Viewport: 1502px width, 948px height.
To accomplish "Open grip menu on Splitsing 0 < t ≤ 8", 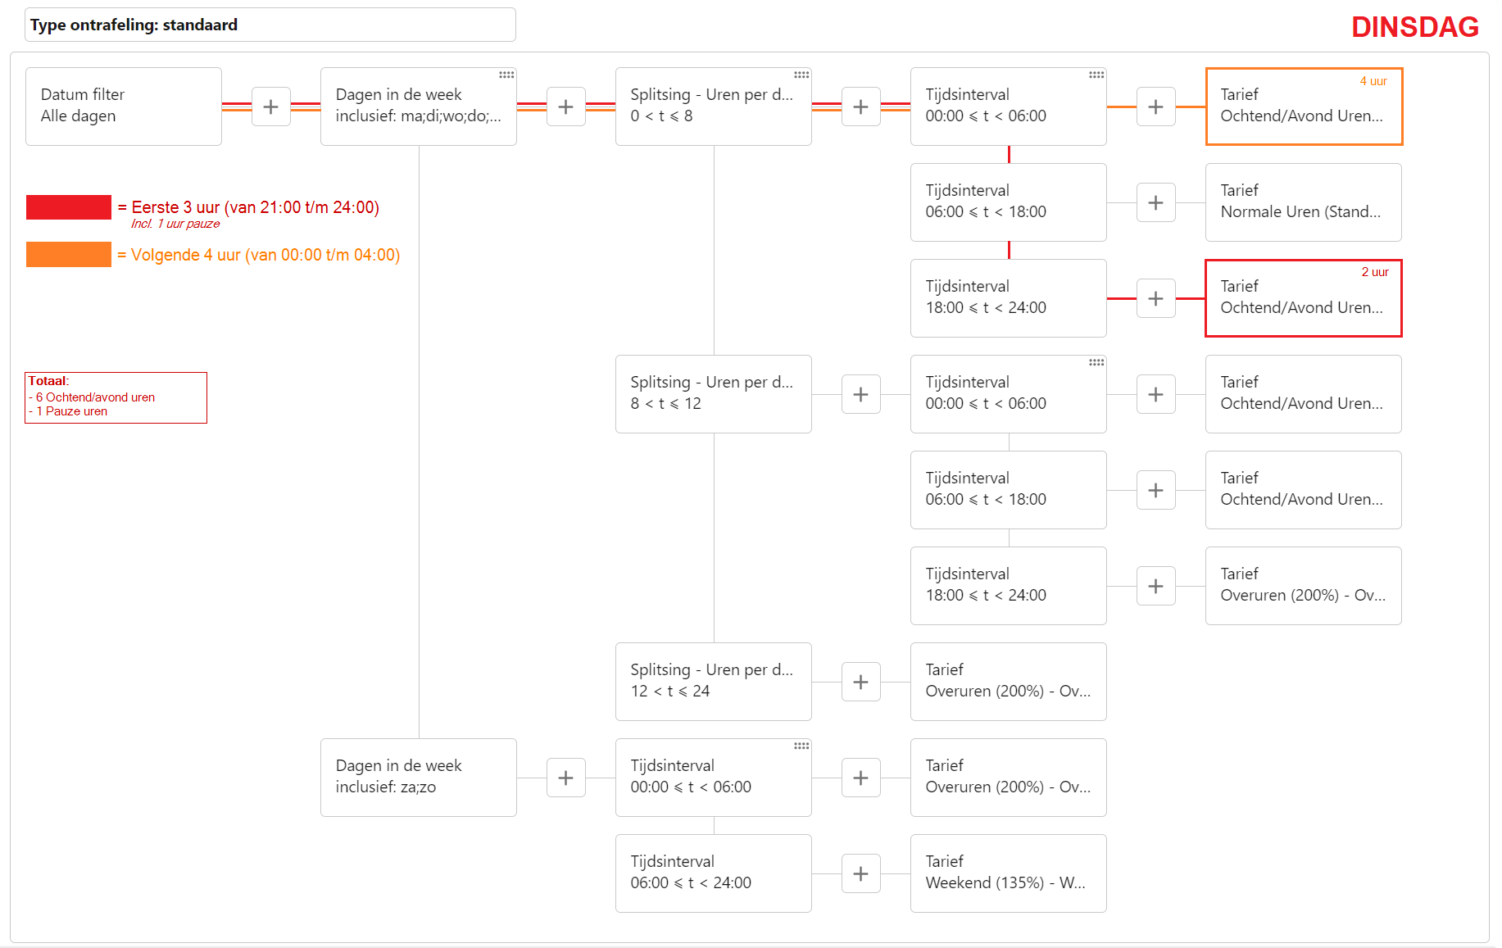I will point(801,75).
